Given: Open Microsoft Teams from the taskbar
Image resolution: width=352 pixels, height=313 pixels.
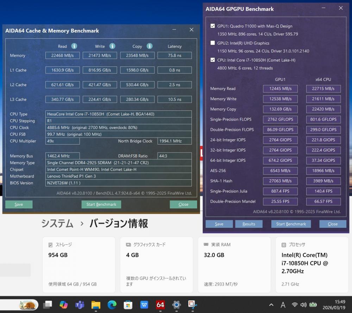Looking at the screenshot, I should (x=80, y=305).
